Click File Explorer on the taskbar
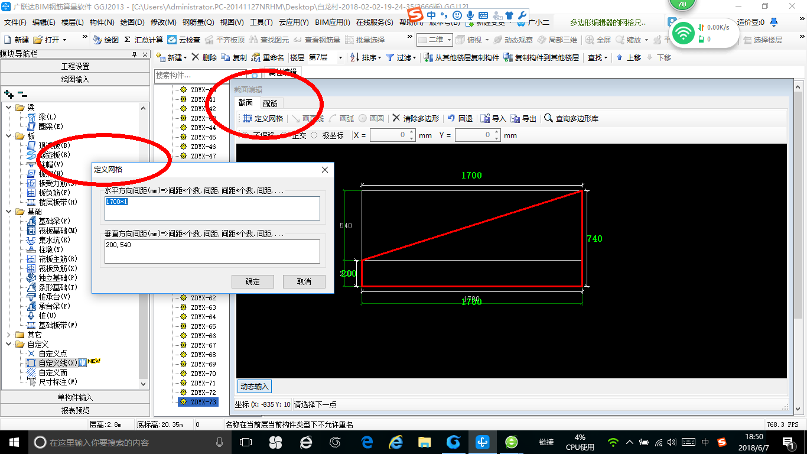807x454 pixels. click(424, 442)
